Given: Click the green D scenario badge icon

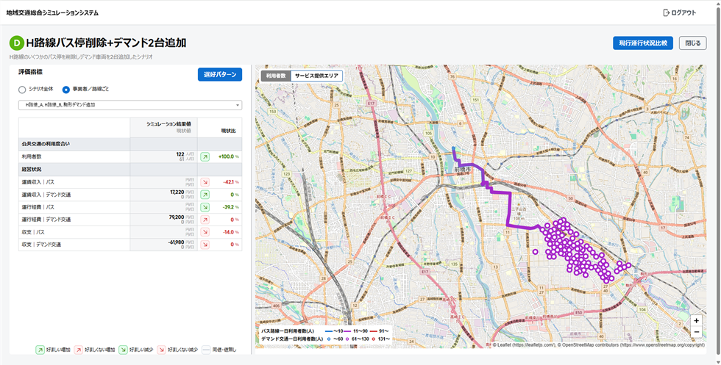Looking at the screenshot, I should click(x=16, y=43).
